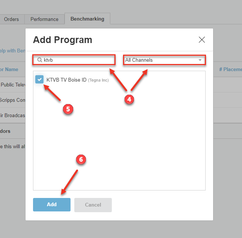Switch to the Orders tab
242x238 pixels.
(x=12, y=19)
